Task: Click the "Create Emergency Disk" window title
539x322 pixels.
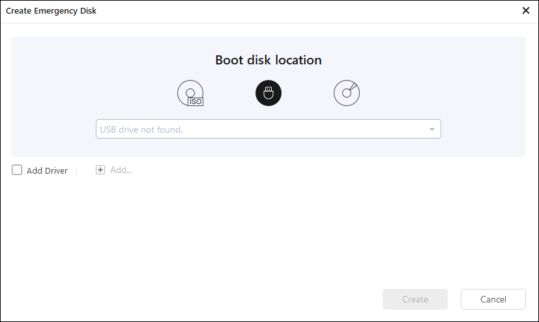Action: tap(51, 11)
